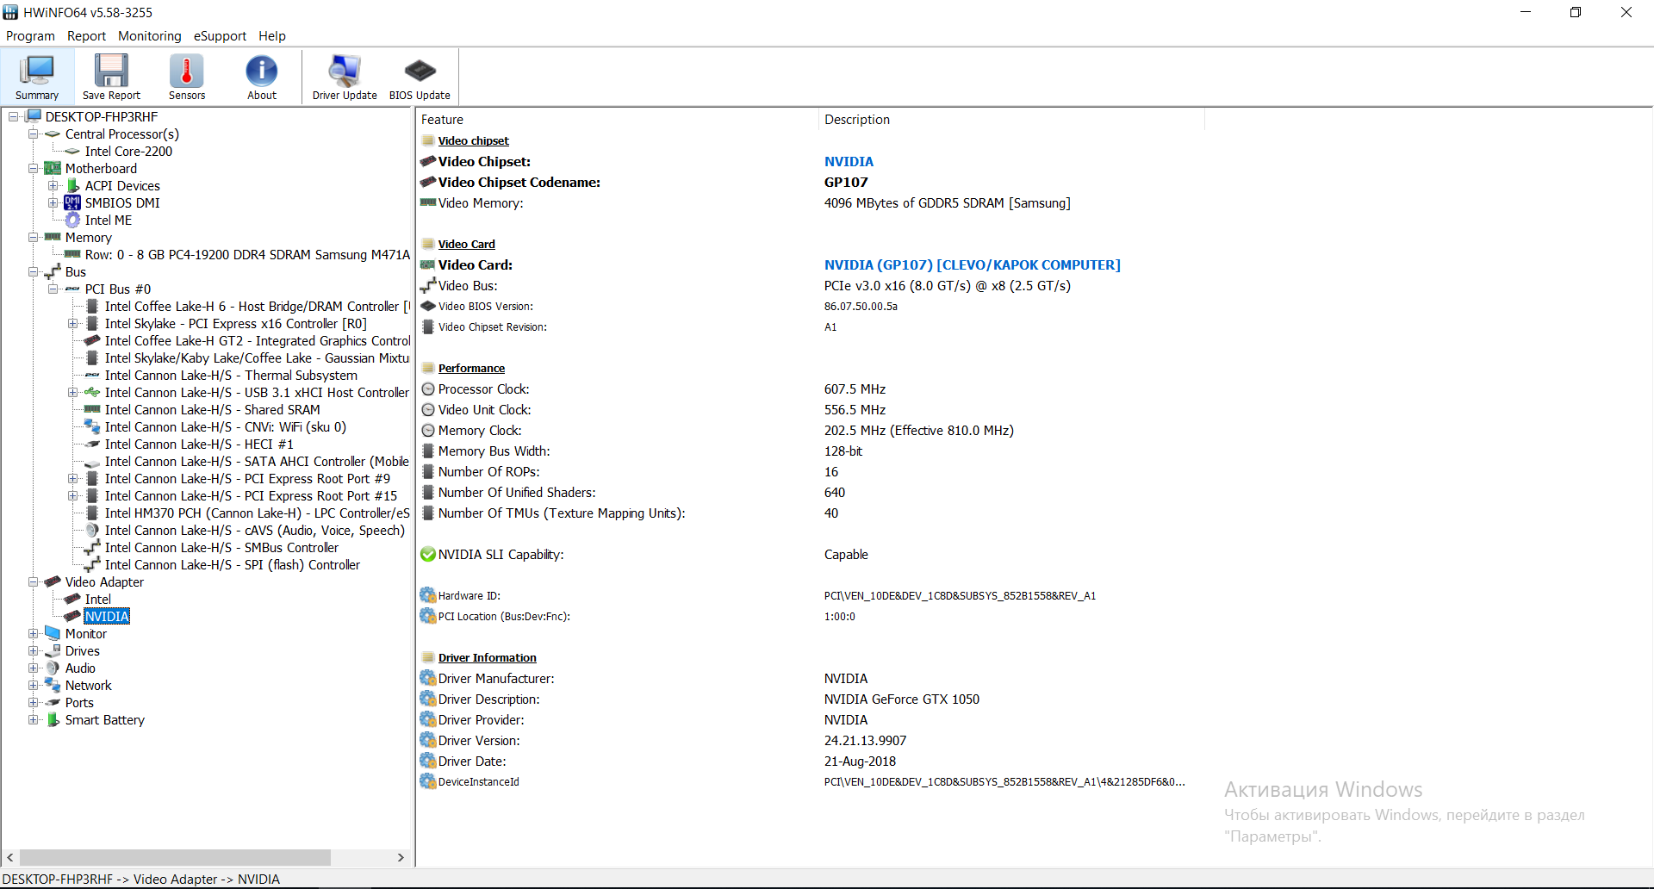
Task: Click the Driver Version row
Action: pyautogui.click(x=810, y=740)
